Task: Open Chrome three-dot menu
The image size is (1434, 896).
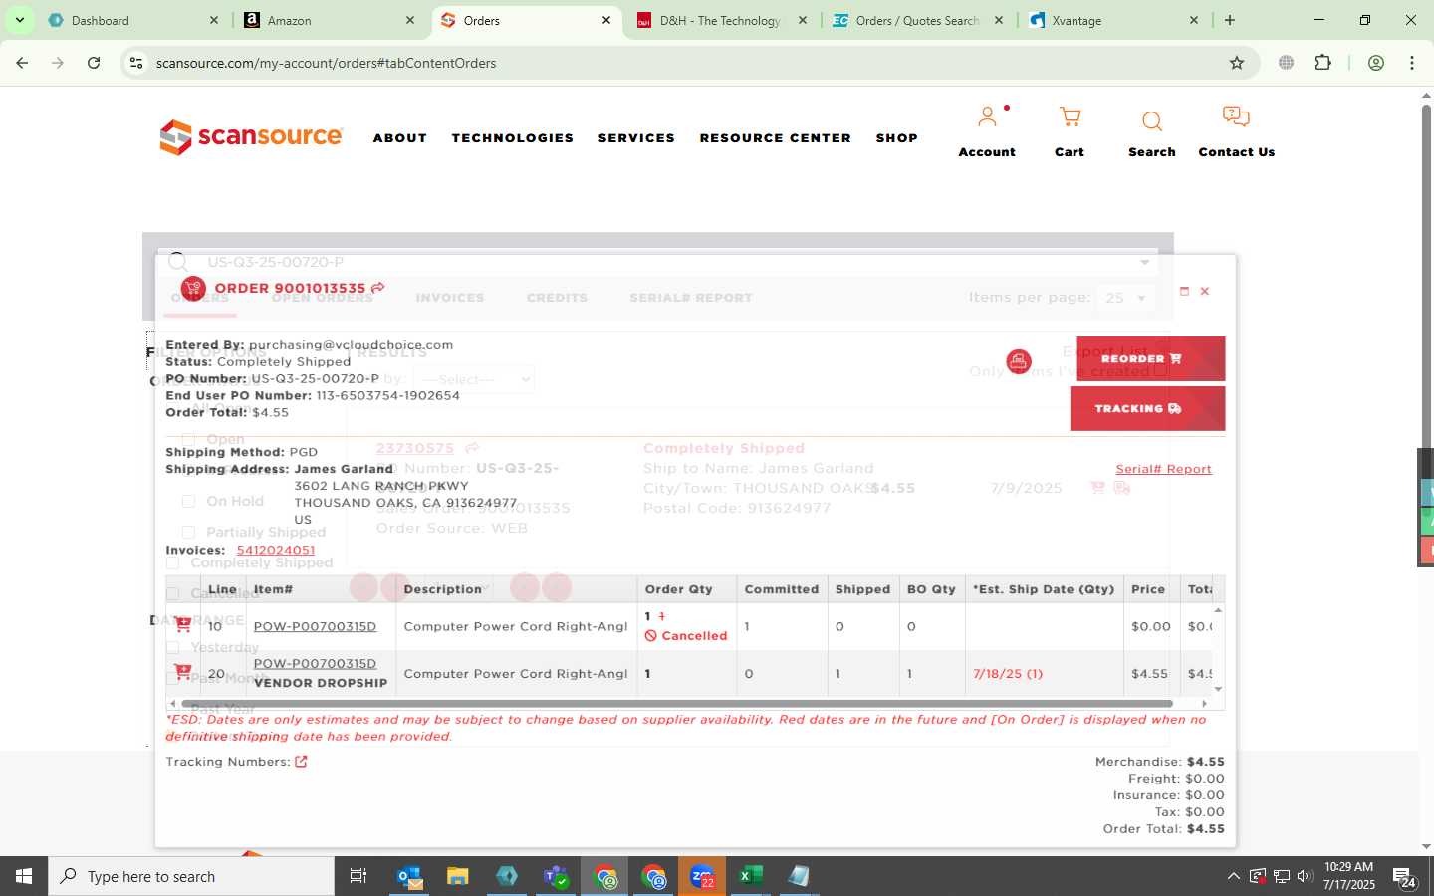Action: point(1412,63)
